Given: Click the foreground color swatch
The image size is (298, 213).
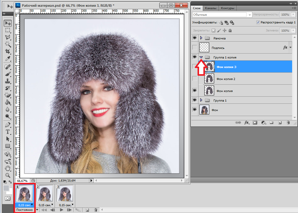Looking at the screenshot, I should point(6,188).
